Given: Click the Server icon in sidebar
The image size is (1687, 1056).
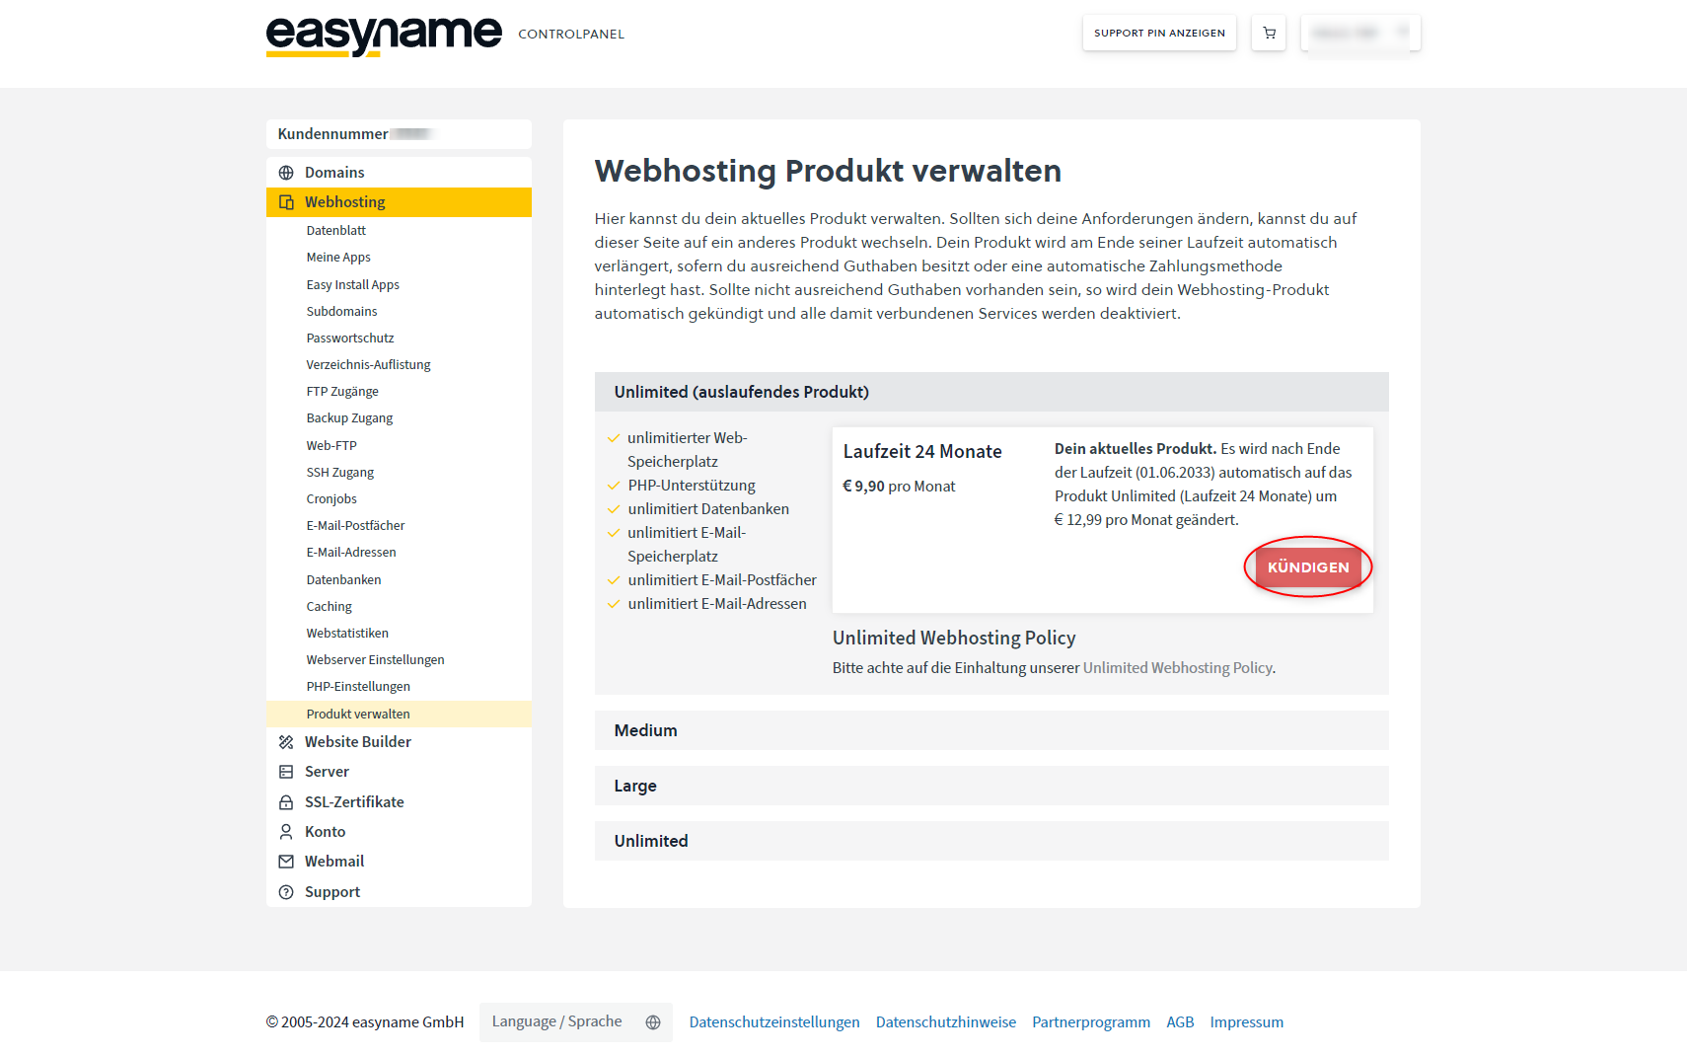Looking at the screenshot, I should 286,772.
